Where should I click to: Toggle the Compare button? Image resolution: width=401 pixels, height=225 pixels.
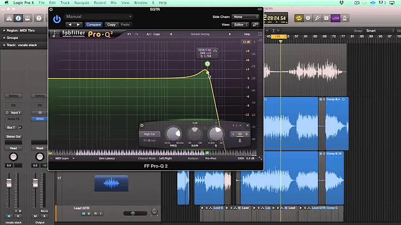(x=94, y=25)
